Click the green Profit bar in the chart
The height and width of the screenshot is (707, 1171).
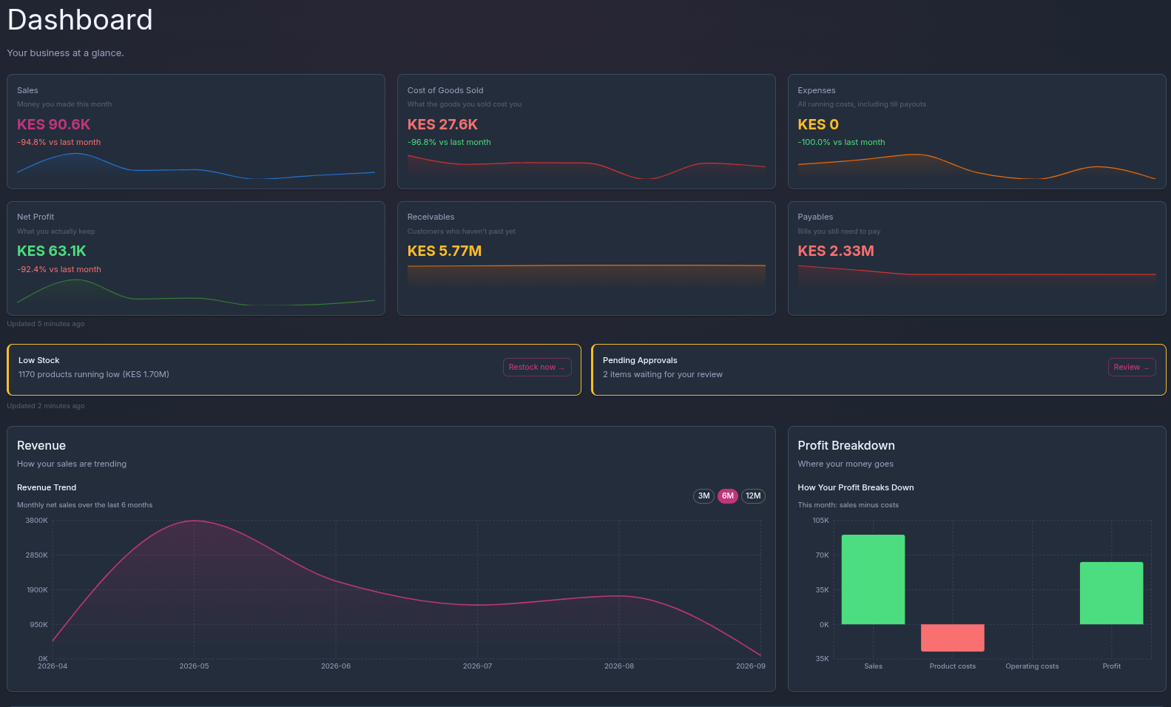pyautogui.click(x=1112, y=593)
